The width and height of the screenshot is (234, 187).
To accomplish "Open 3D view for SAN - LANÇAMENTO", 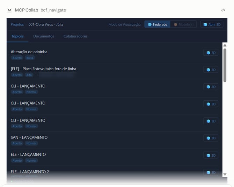I will pyautogui.click(x=211, y=138).
